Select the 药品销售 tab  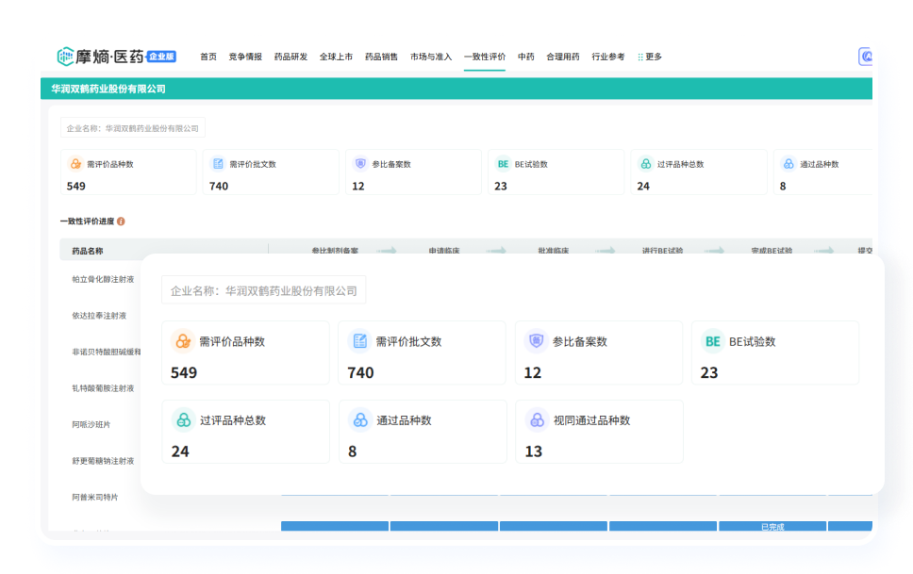coord(381,57)
